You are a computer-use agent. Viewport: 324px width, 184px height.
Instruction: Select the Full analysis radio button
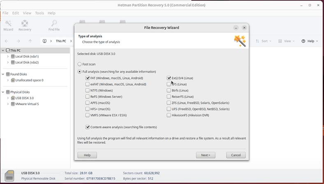[79, 71]
